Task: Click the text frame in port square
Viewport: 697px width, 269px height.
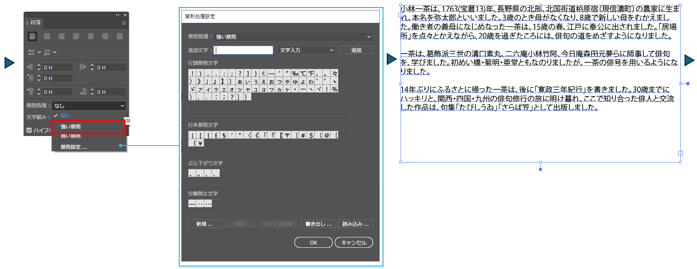Action: [x=401, y=15]
